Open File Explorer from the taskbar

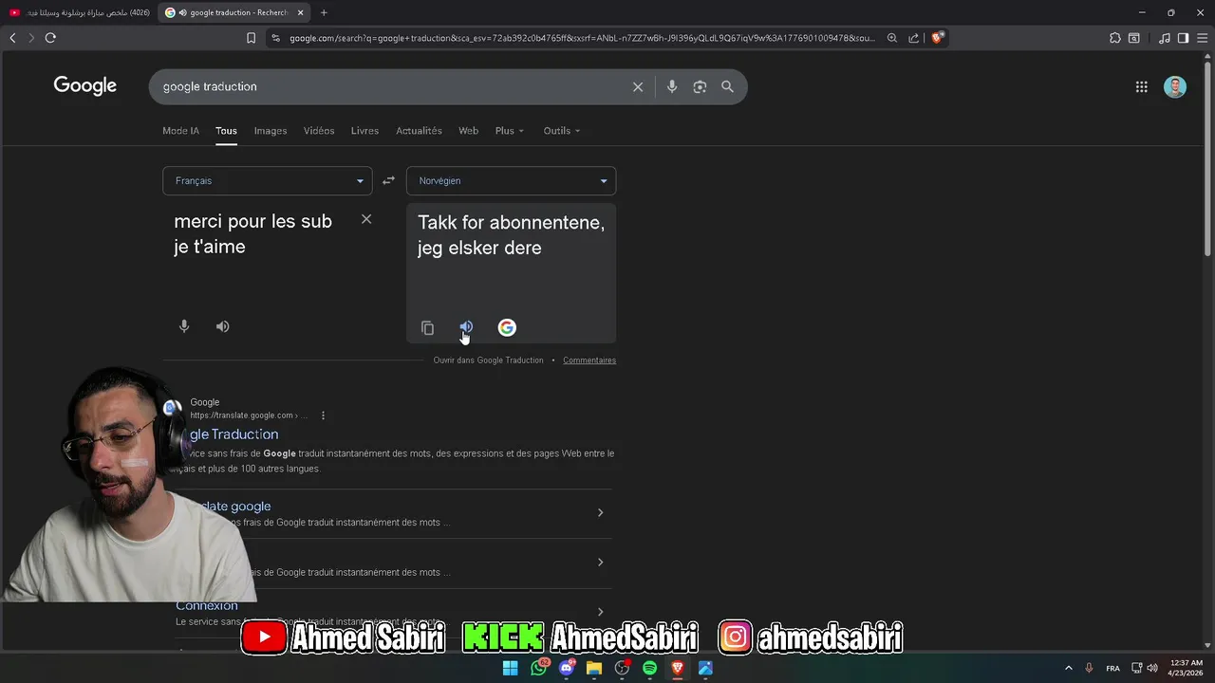point(594,668)
